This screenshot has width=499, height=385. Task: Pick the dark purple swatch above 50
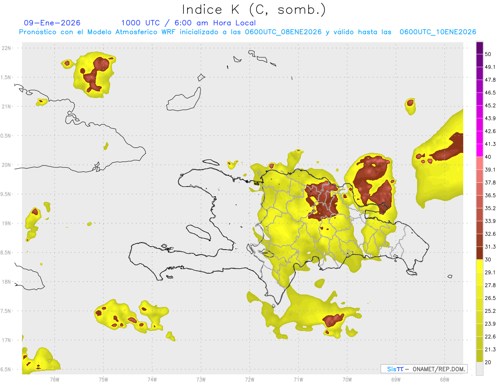point(480,48)
